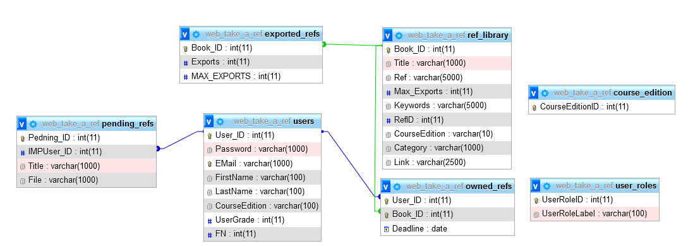Click the key icon beside exported_refs Book_ID
Screen dimensions: 700x246
tap(185, 48)
